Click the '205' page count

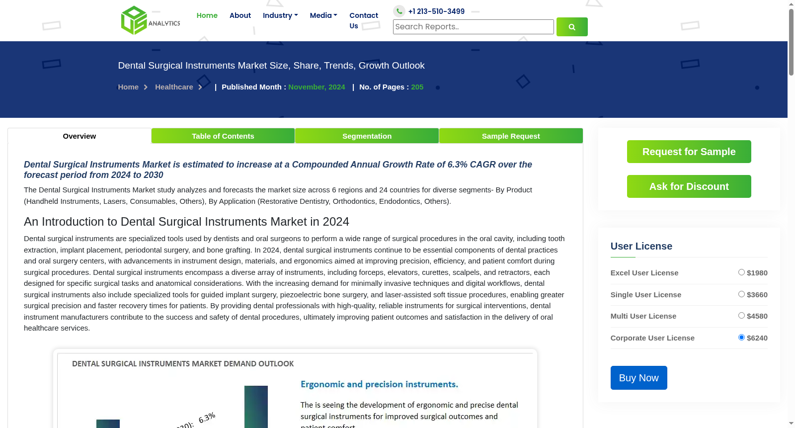tap(417, 87)
